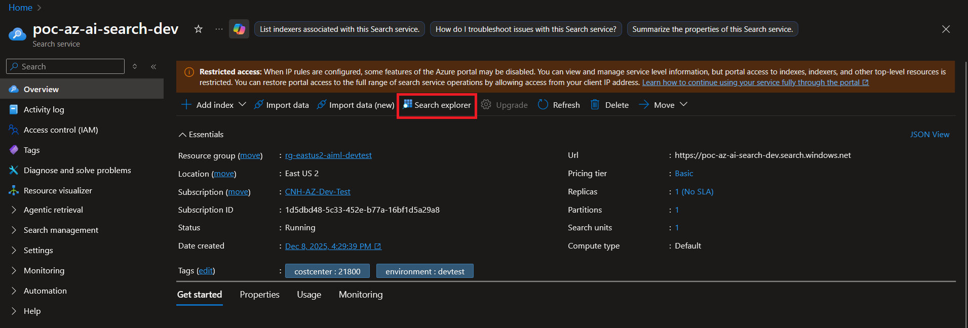
Task: Open the Move dropdown menu
Action: (x=663, y=105)
